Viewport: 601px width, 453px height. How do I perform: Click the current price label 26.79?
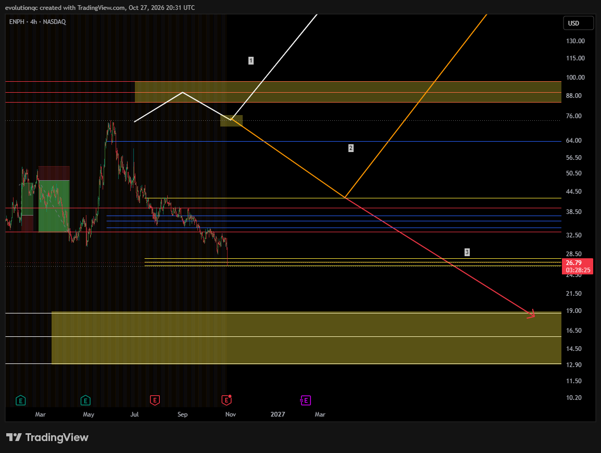click(574, 263)
